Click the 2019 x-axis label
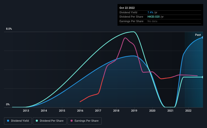The image size is (207, 128). (x=134, y=111)
